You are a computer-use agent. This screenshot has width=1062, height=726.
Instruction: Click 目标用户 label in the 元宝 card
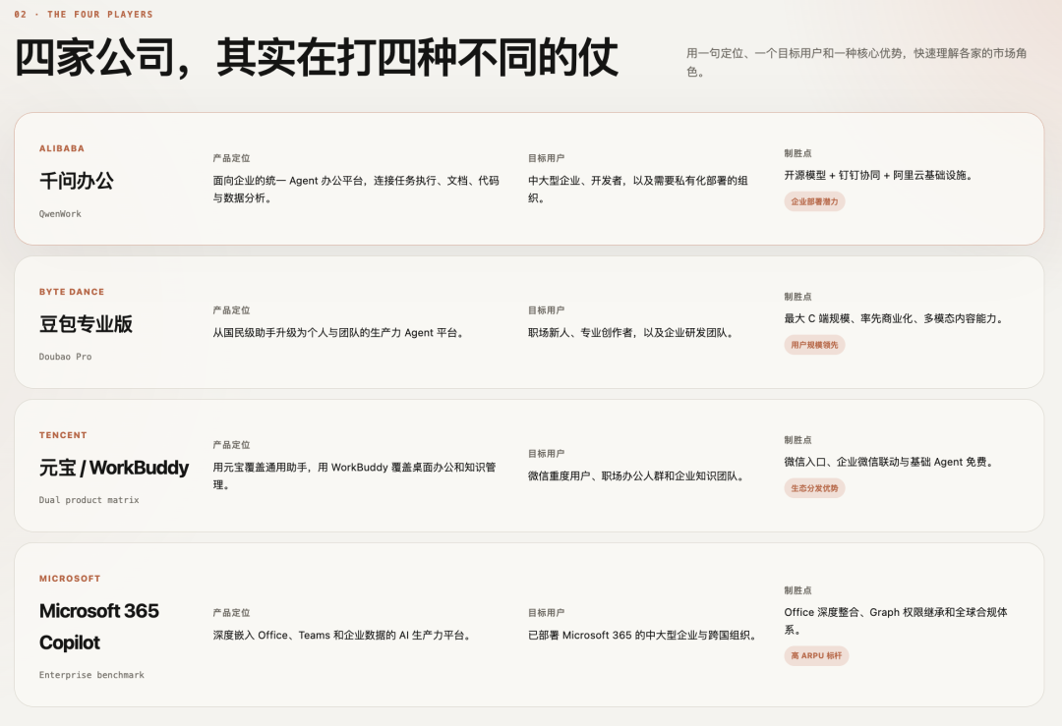(x=546, y=454)
